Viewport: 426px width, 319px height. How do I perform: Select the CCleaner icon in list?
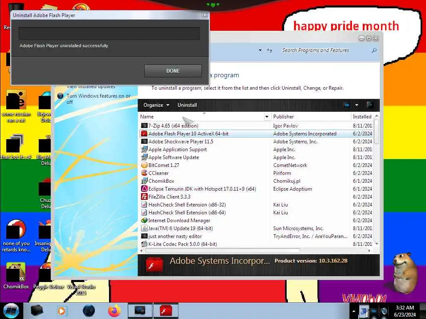(x=144, y=173)
